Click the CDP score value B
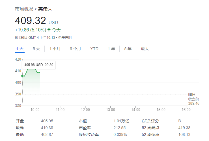Image resolution: width=209 pixels, height=141 pixels. point(180,121)
